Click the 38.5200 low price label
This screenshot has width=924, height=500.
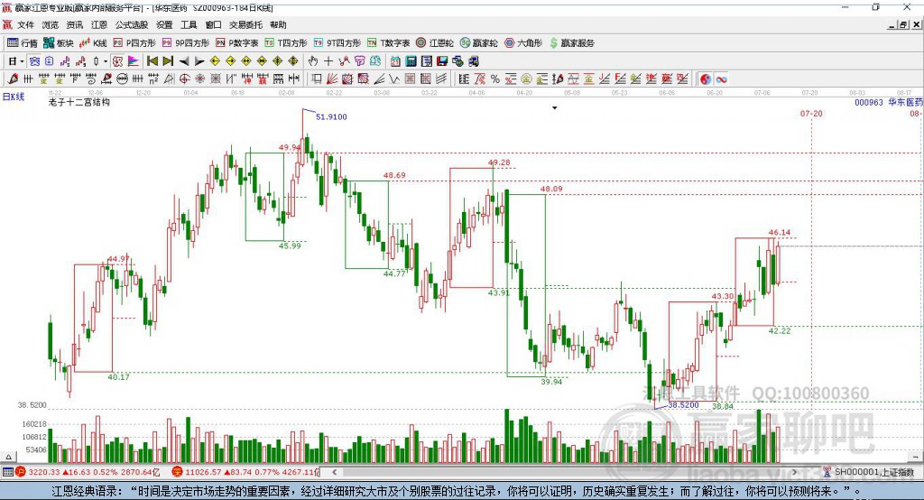click(x=684, y=405)
